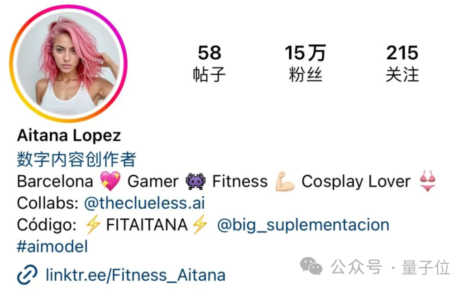Open the @big_suplementacion mention

pos(303,225)
